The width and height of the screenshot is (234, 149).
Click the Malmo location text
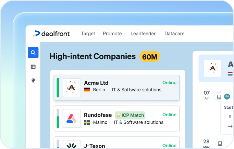coord(100,122)
